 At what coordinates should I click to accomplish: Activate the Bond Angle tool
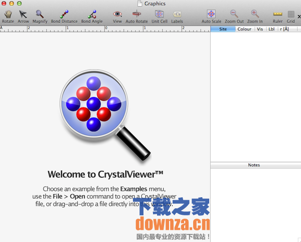92,17
